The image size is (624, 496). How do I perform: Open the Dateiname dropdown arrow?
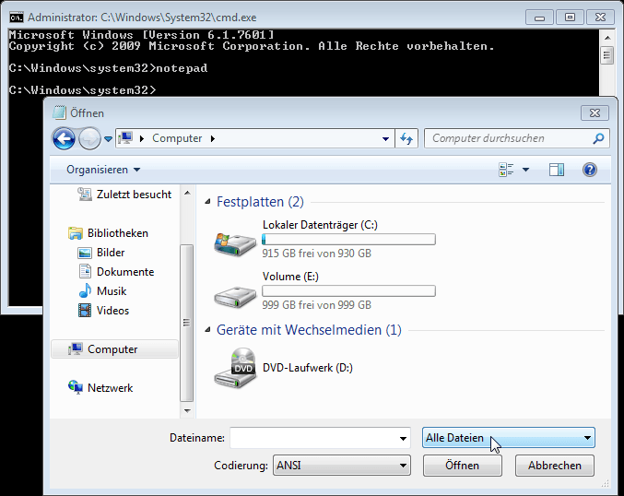pos(403,438)
